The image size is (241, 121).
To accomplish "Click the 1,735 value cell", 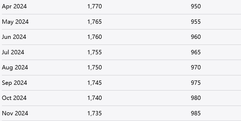I will coord(95,113).
